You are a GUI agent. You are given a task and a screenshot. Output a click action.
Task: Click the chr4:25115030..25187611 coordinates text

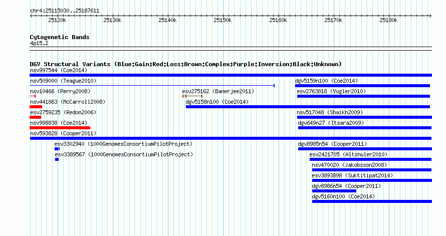click(x=65, y=11)
